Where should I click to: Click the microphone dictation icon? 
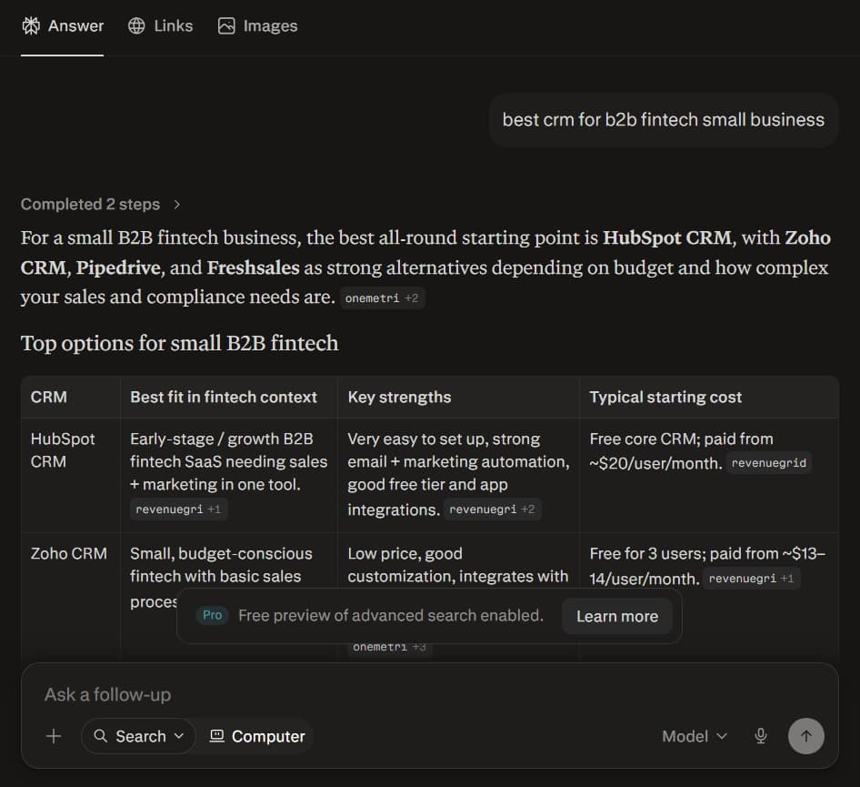[761, 736]
